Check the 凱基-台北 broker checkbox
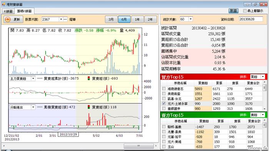Viewport: 269px width, 151px height. pyautogui.click(x=164, y=98)
